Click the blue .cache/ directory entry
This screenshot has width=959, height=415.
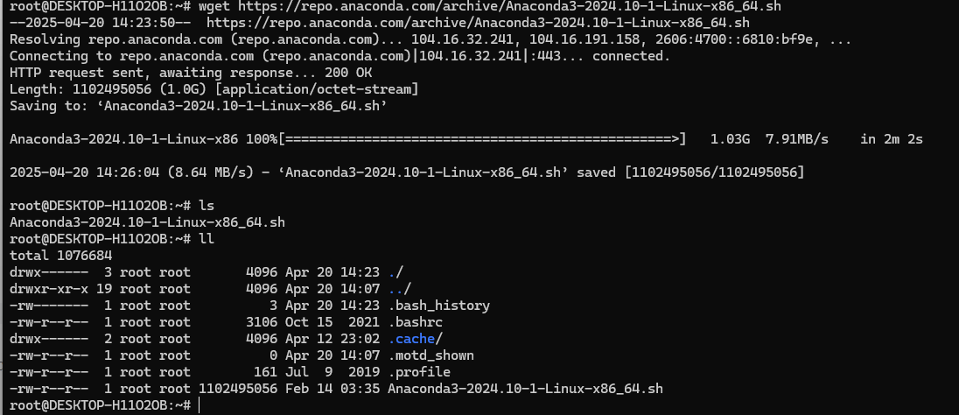[416, 339]
